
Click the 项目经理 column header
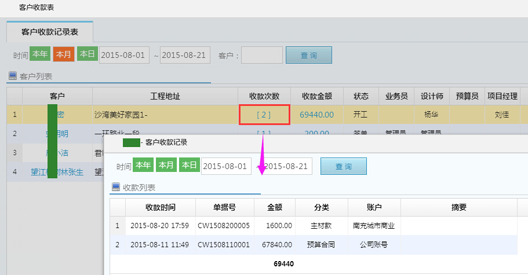(502, 96)
